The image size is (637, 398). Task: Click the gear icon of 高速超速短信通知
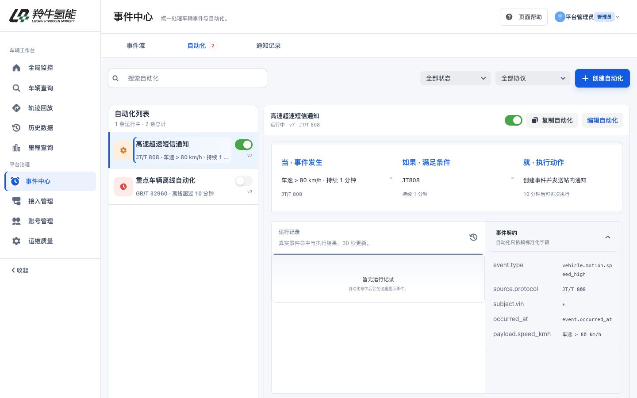click(123, 150)
